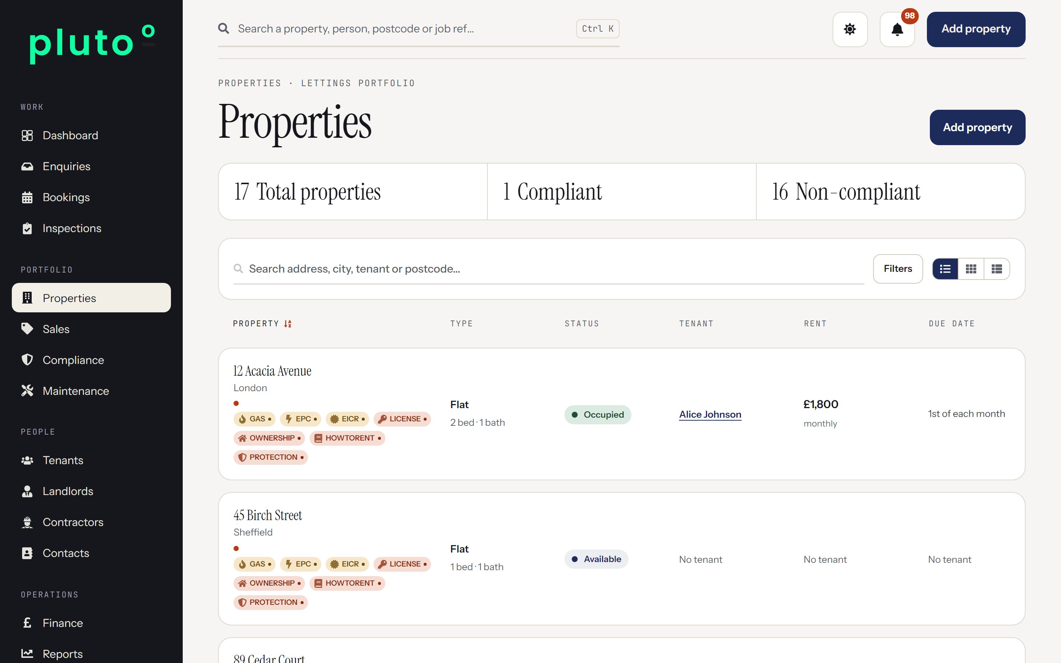
Task: Open Sales from the sidebar
Action: [91, 329]
